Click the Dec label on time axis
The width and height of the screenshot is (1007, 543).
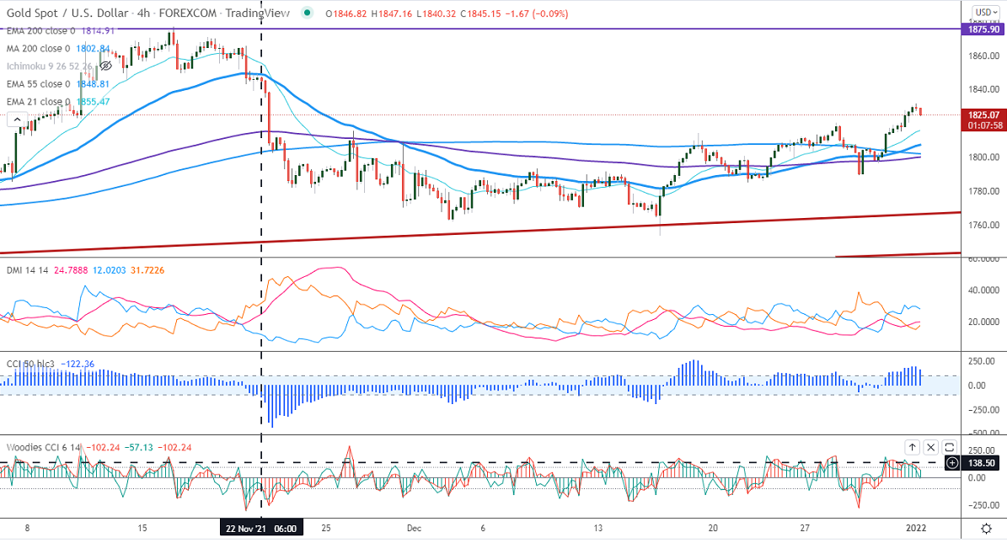pyautogui.click(x=415, y=528)
